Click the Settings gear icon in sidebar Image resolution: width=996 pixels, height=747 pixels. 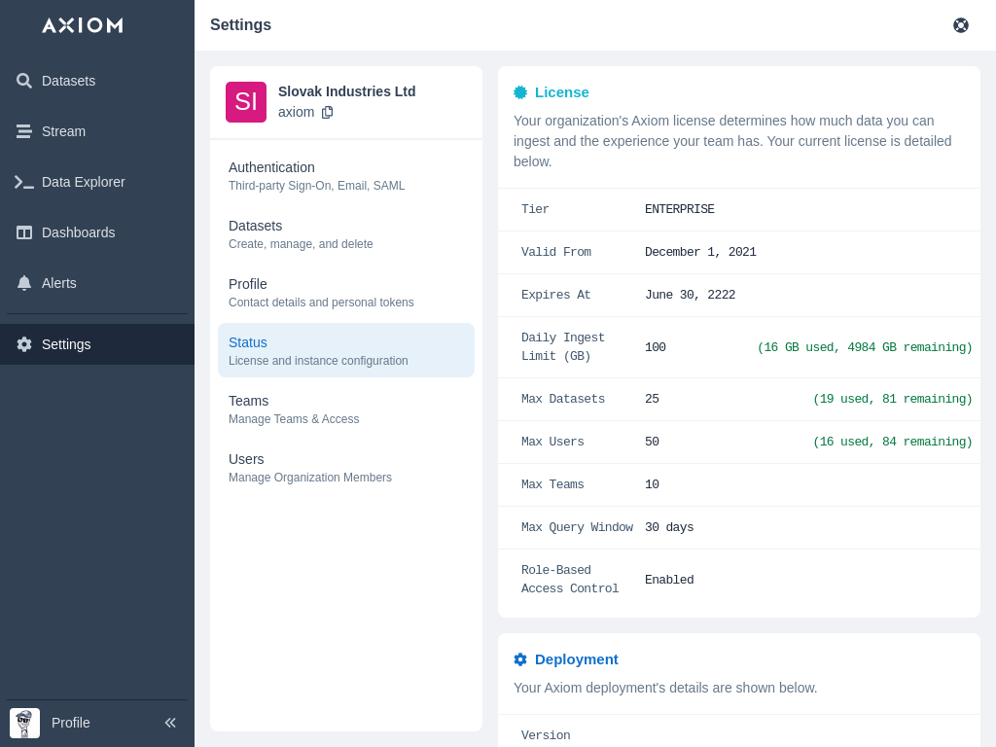[x=24, y=344]
